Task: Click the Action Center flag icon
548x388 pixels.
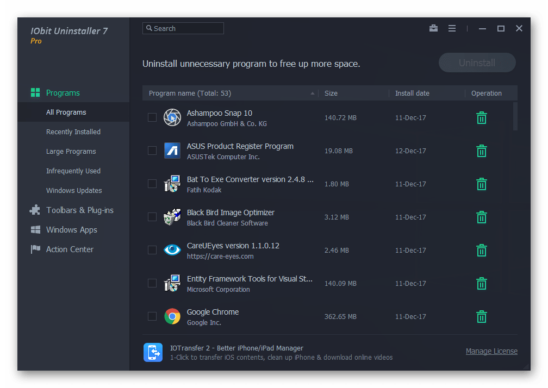Action: click(35, 249)
